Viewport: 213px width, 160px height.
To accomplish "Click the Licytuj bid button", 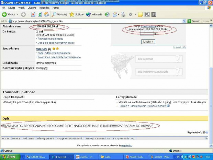I will [148, 42].
